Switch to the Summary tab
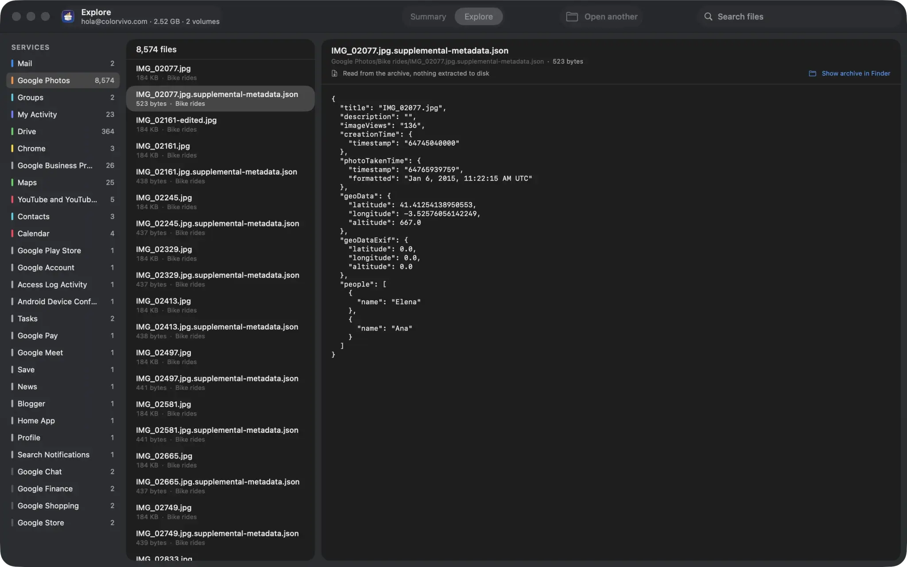907x567 pixels. click(428, 17)
